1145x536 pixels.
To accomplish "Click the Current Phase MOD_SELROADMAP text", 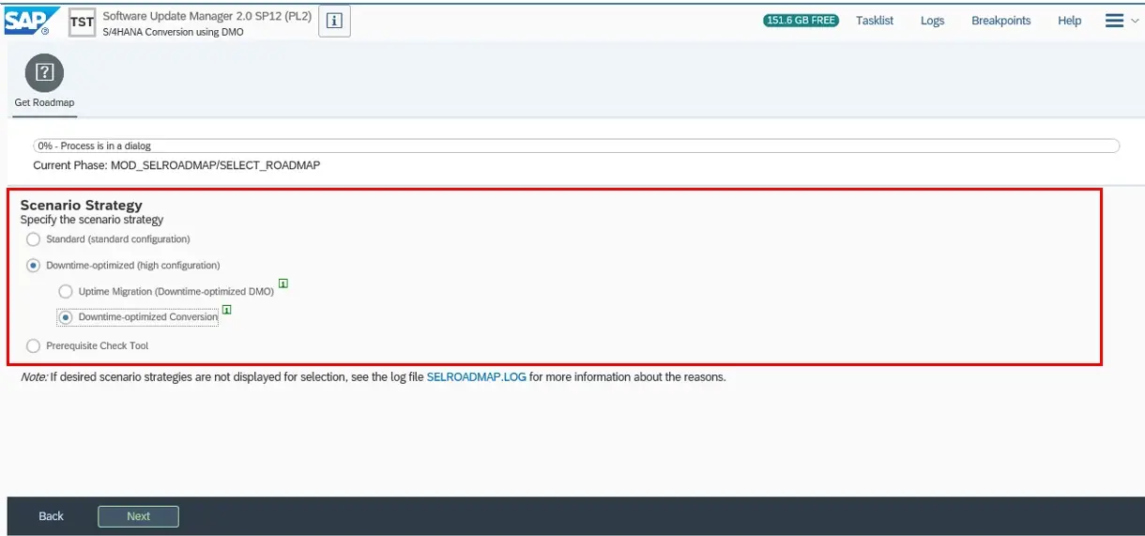I will point(176,165).
